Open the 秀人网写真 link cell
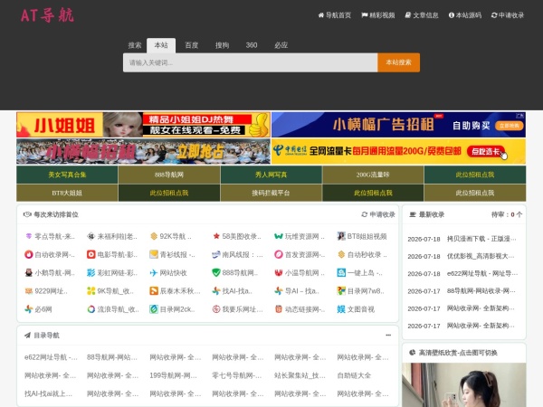543x407 pixels. point(271,175)
